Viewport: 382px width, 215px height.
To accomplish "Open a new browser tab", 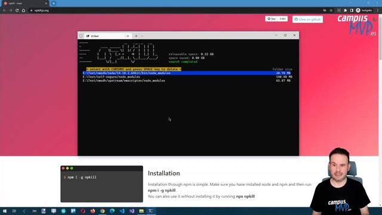I will [x=54, y=4].
